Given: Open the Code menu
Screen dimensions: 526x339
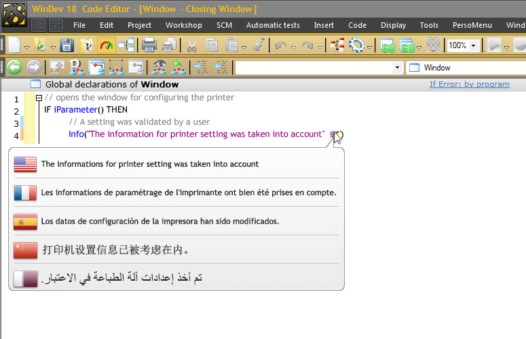Looking at the screenshot, I should [357, 25].
